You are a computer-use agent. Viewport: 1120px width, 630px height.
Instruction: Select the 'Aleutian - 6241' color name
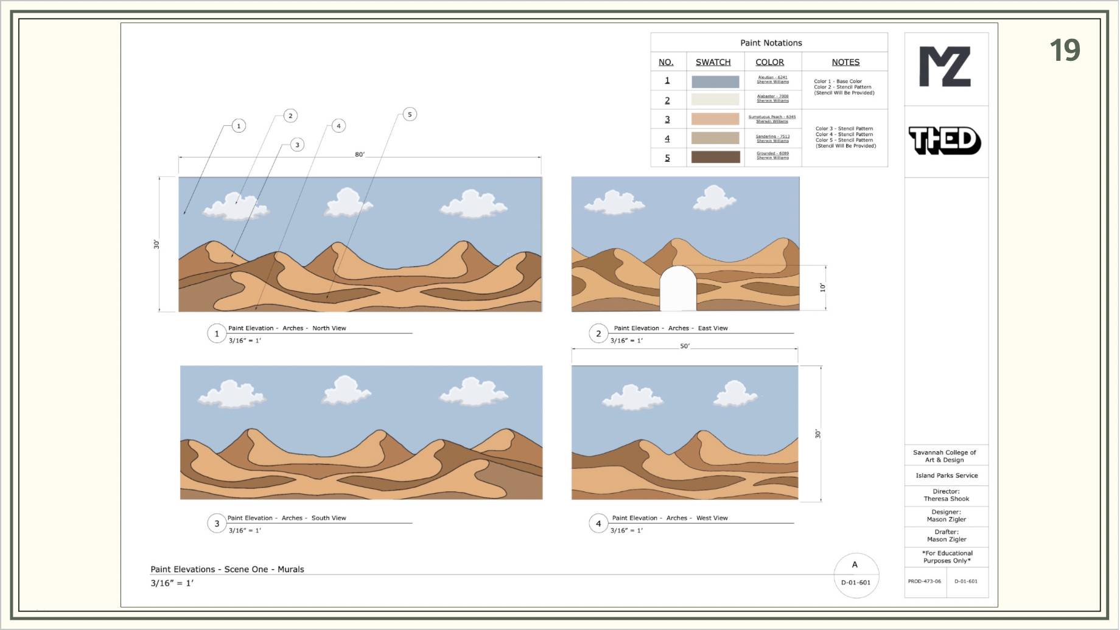[772, 77]
